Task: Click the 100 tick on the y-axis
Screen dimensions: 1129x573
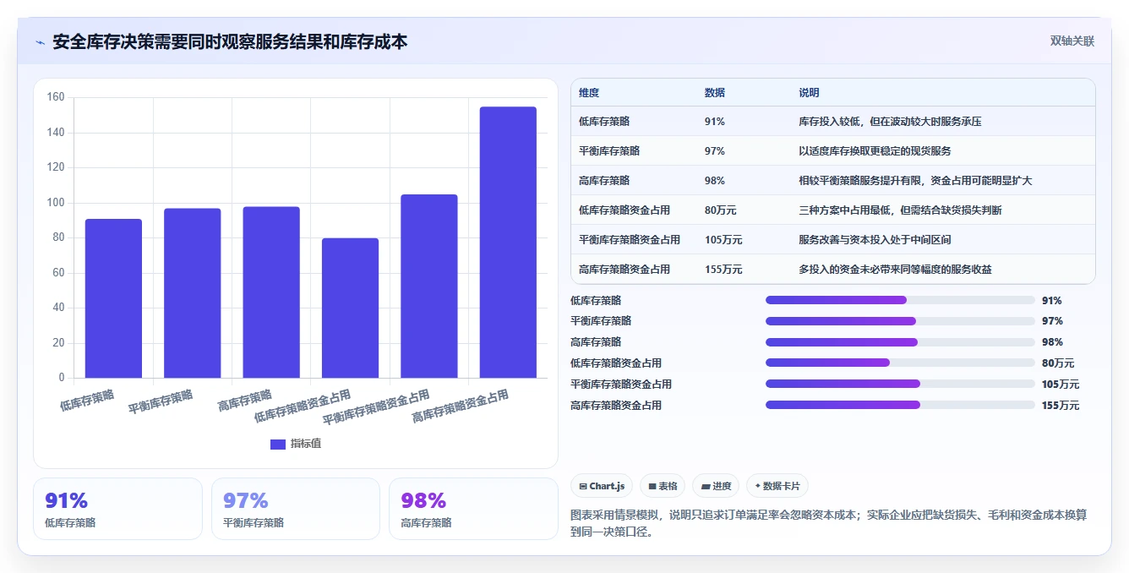Action: [56, 203]
